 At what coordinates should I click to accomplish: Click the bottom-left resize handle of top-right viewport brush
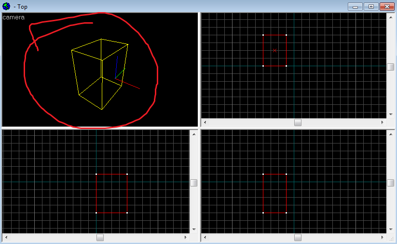[x=263, y=66]
